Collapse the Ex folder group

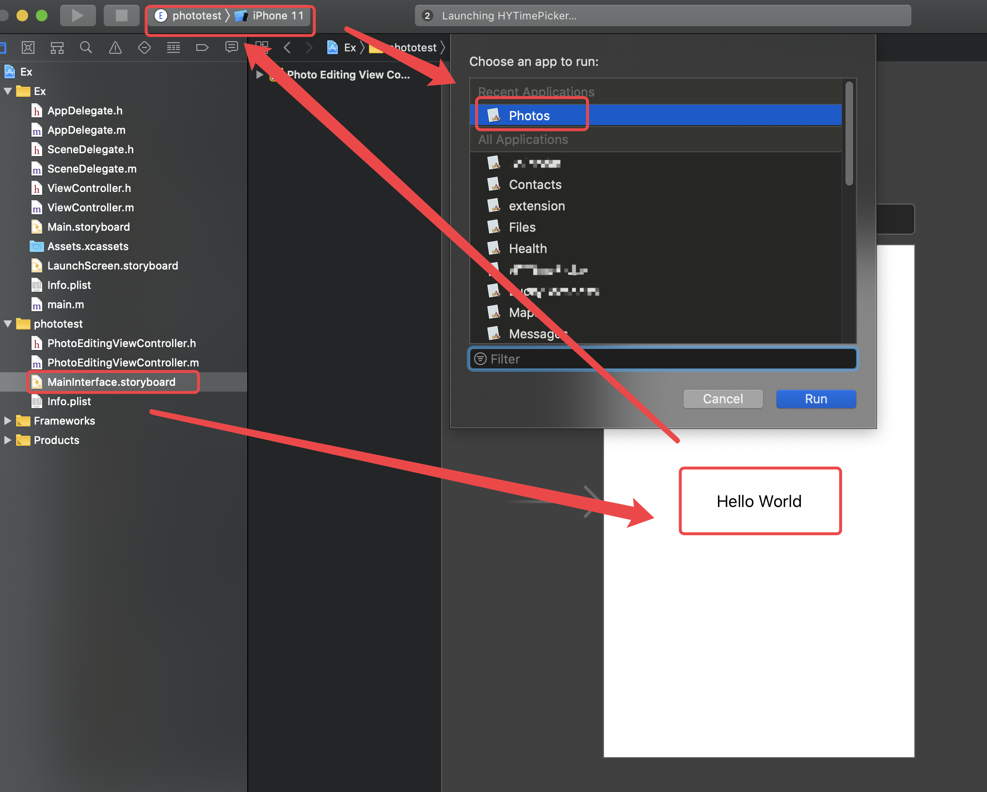(8, 91)
